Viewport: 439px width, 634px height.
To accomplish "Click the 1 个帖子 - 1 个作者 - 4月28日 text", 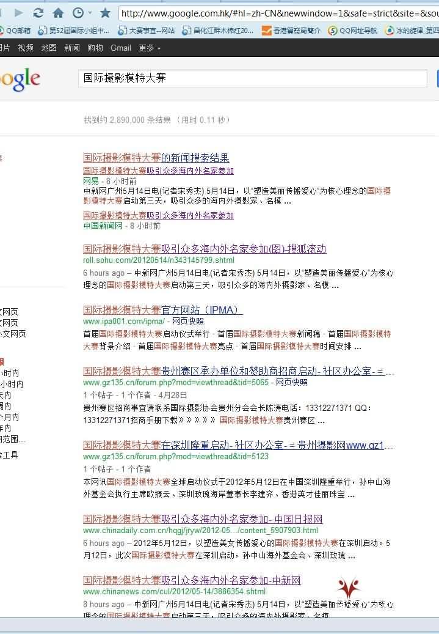I will (136, 395).
